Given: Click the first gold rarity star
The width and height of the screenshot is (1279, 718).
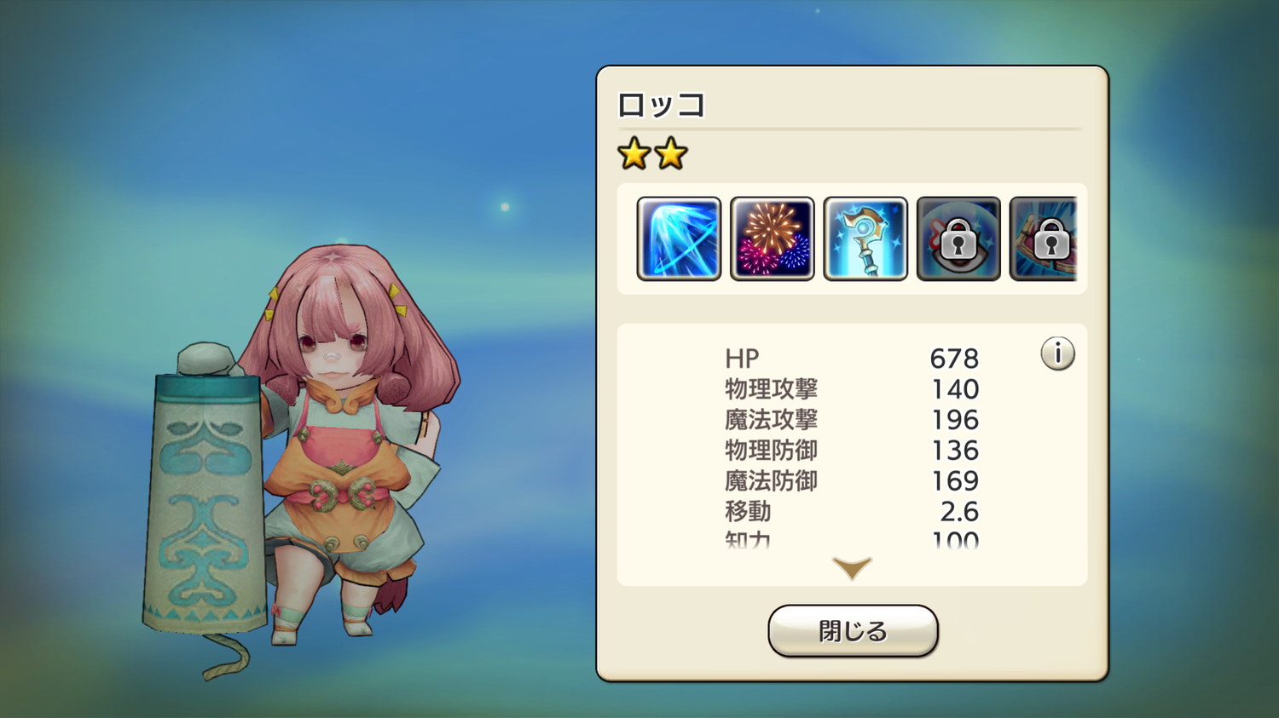Looking at the screenshot, I should pyautogui.click(x=634, y=154).
